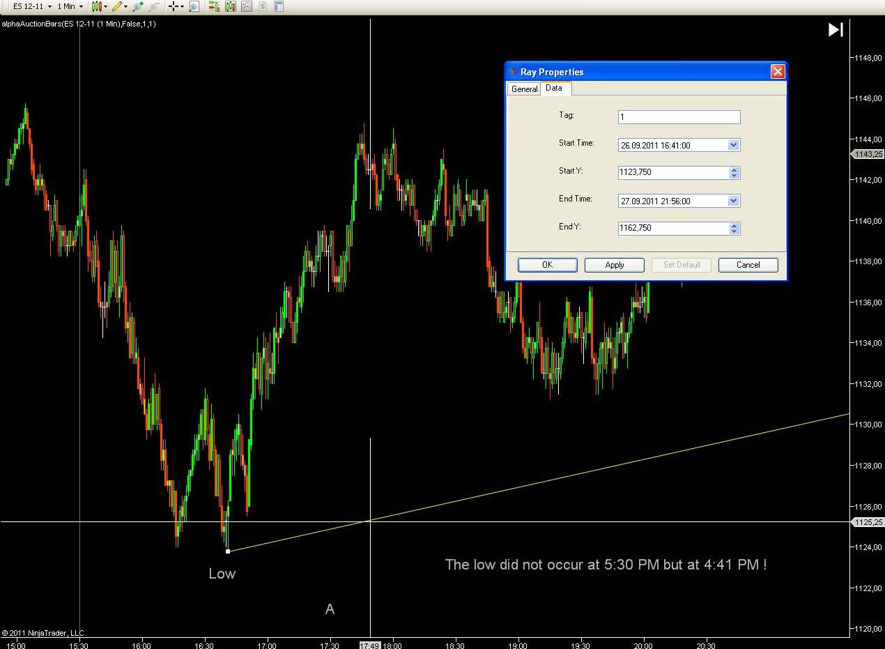Screen dimensions: 885x649
Task: Click the Apply button
Action: (x=615, y=265)
